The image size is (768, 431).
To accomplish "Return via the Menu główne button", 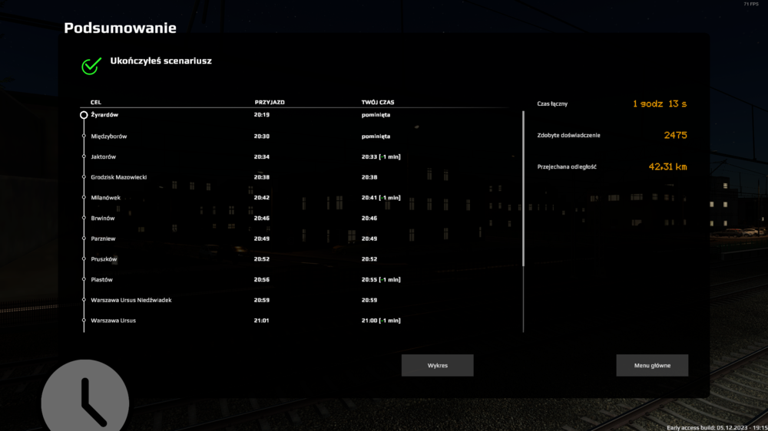I will [x=652, y=366].
